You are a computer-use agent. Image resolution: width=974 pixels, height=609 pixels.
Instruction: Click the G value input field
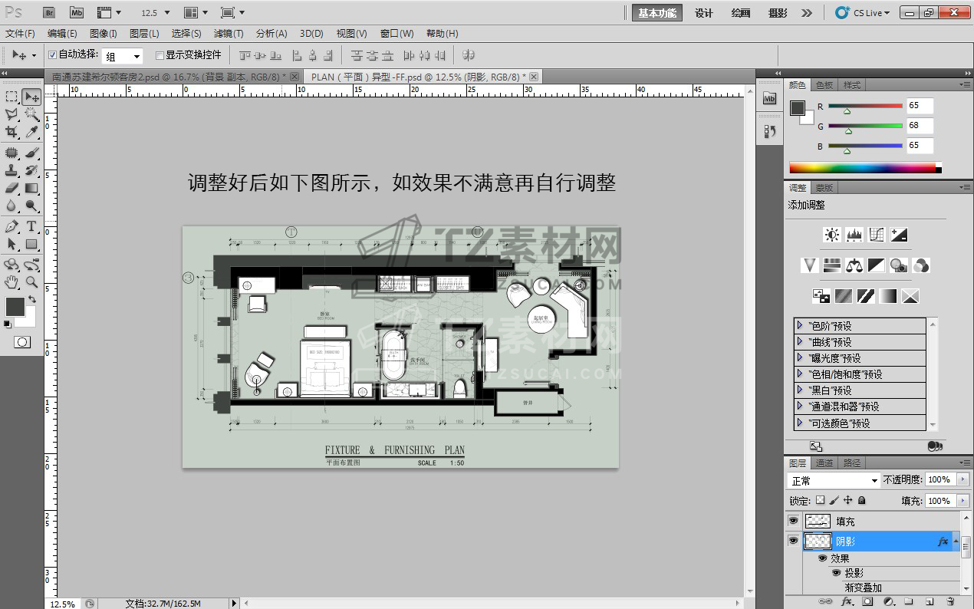point(920,125)
